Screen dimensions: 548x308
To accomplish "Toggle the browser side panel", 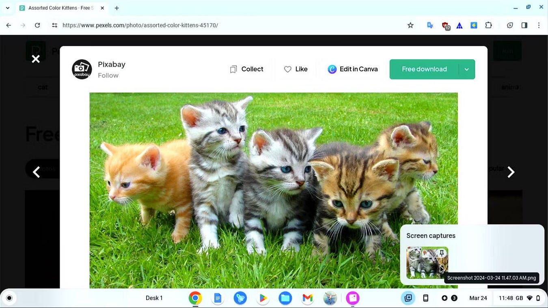I will click(524, 25).
